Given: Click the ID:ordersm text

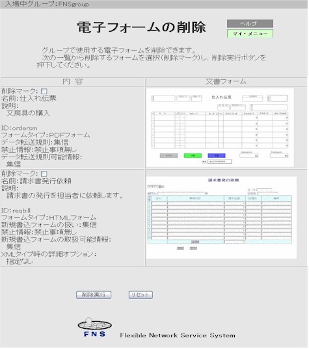Looking at the screenshot, I should point(20,128).
